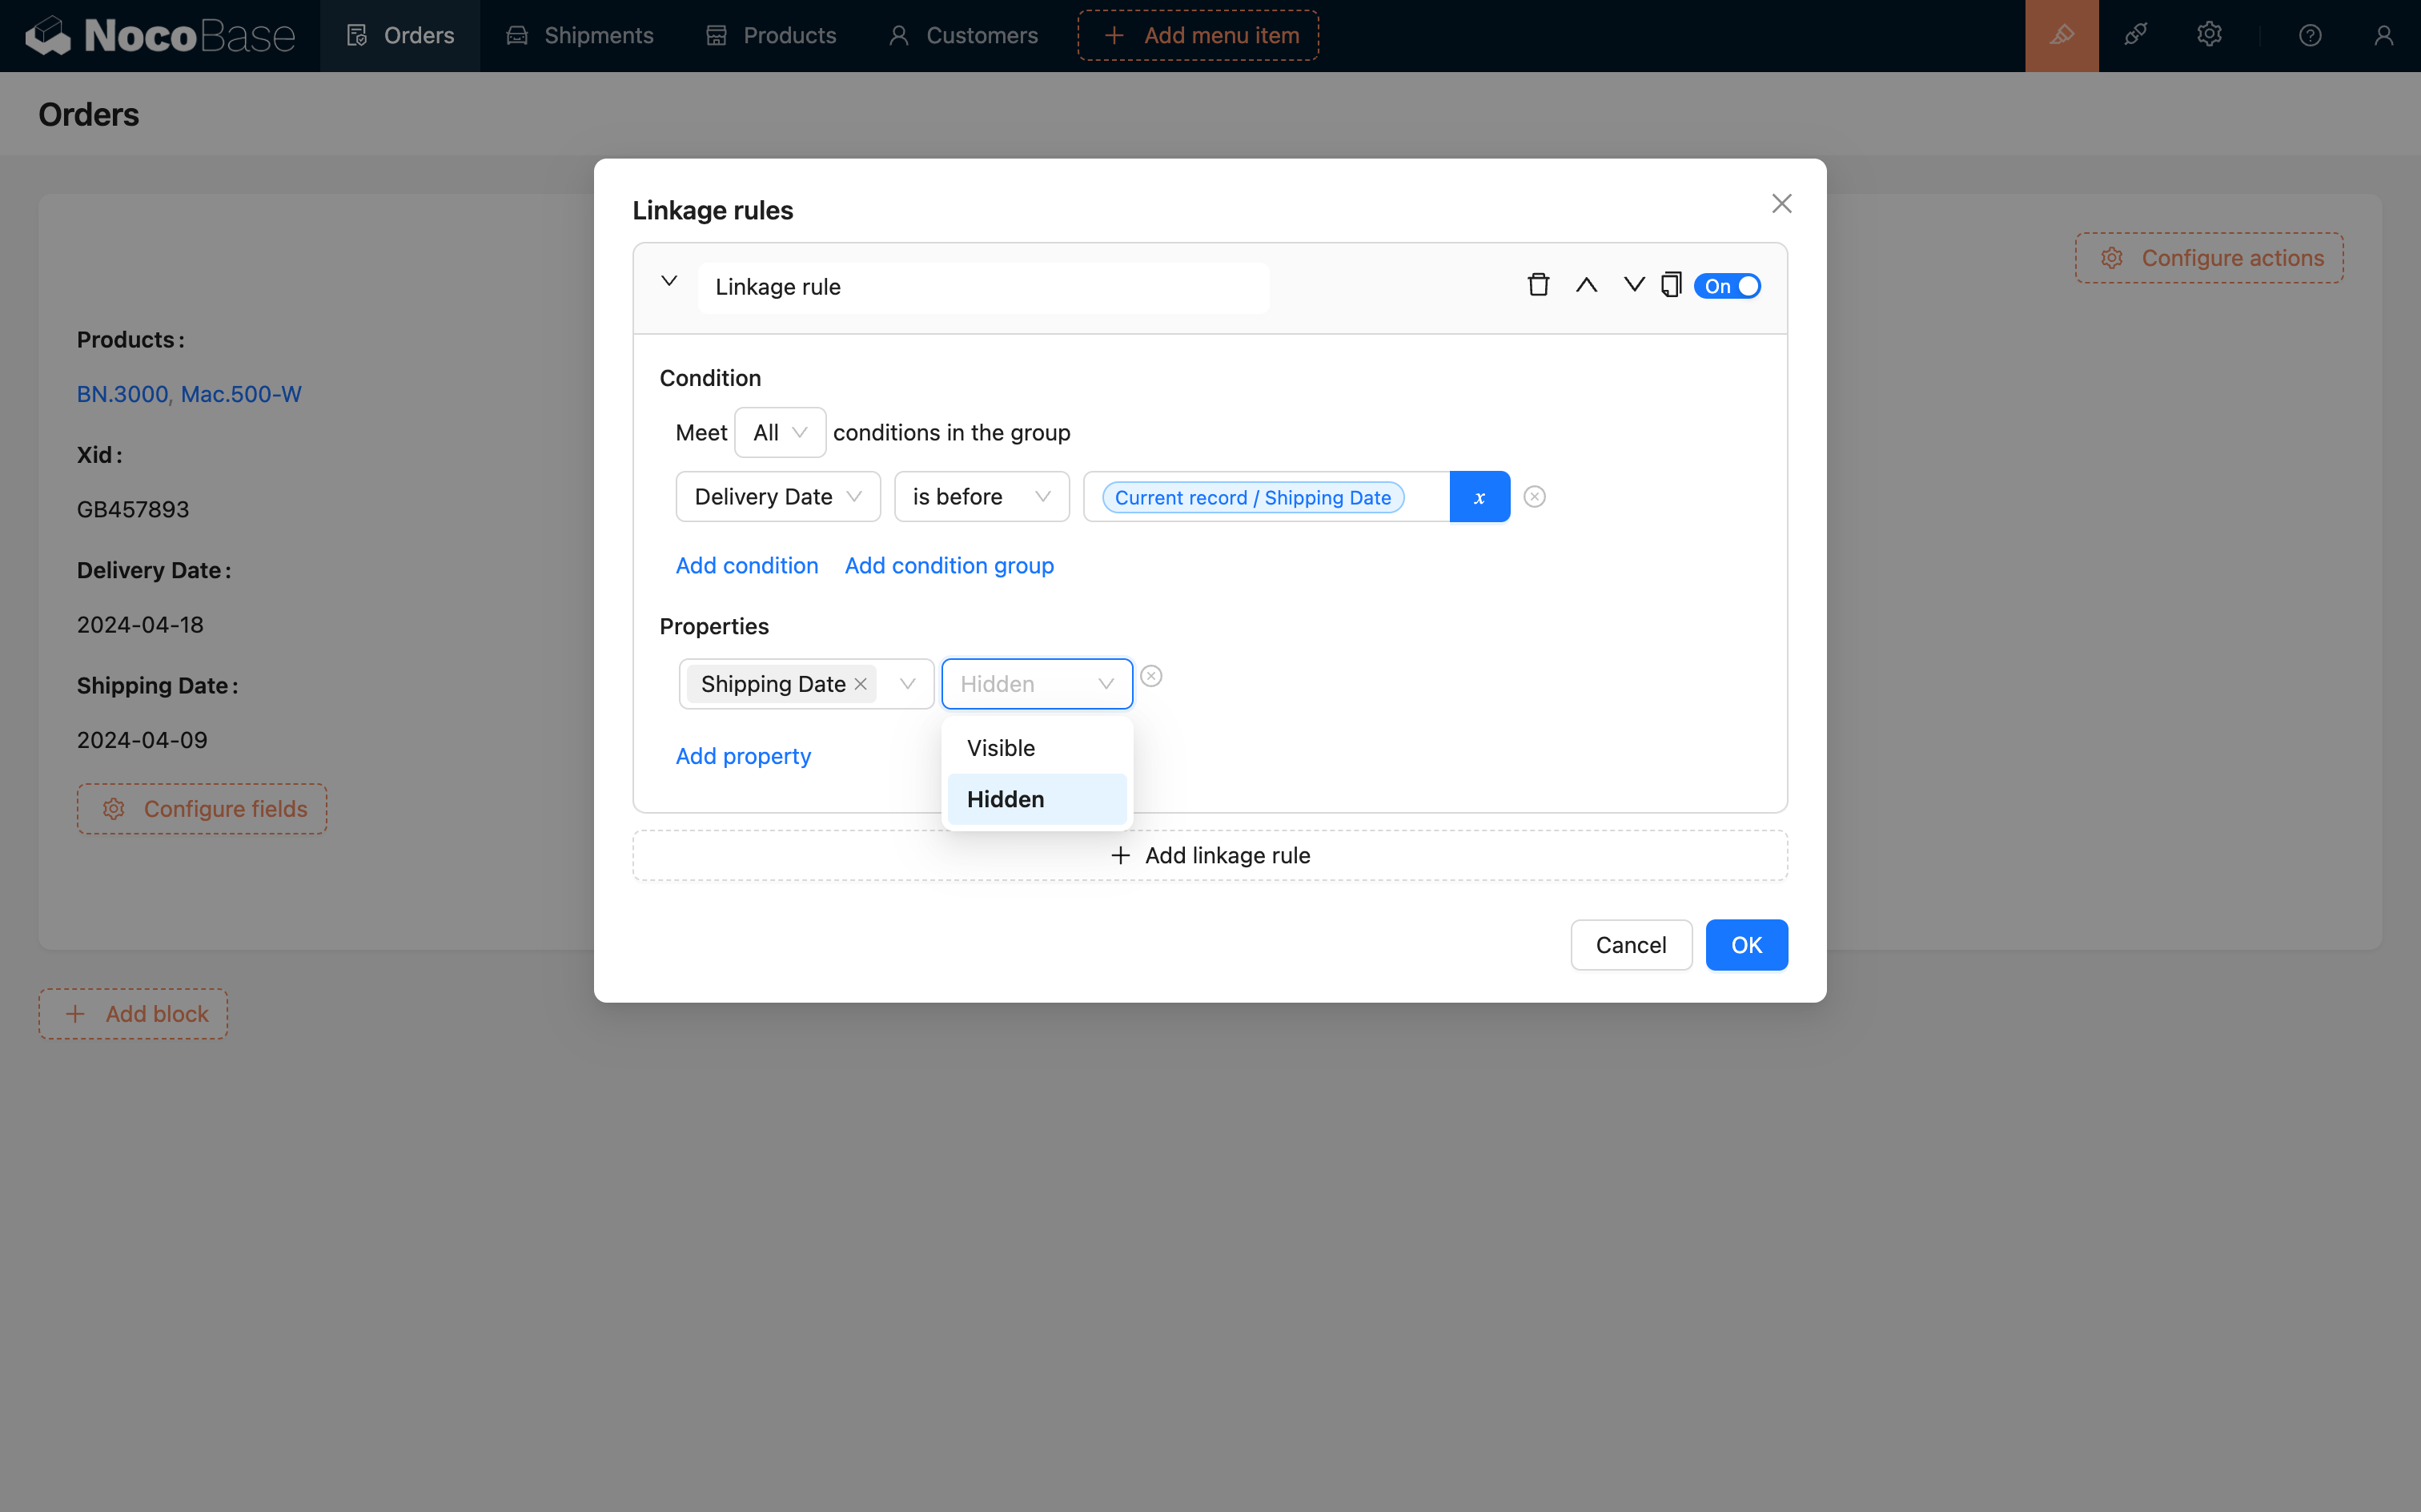Viewport: 2421px width, 1512px height.
Task: Move the linkage rule up
Action: click(x=1586, y=285)
